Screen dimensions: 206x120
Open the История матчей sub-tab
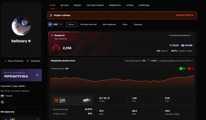click(89, 24)
